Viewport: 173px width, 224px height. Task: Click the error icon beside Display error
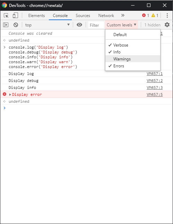(5, 94)
